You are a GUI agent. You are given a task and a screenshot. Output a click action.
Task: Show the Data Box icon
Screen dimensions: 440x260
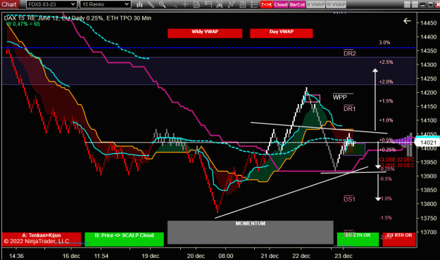pyautogui.click(x=196, y=4)
